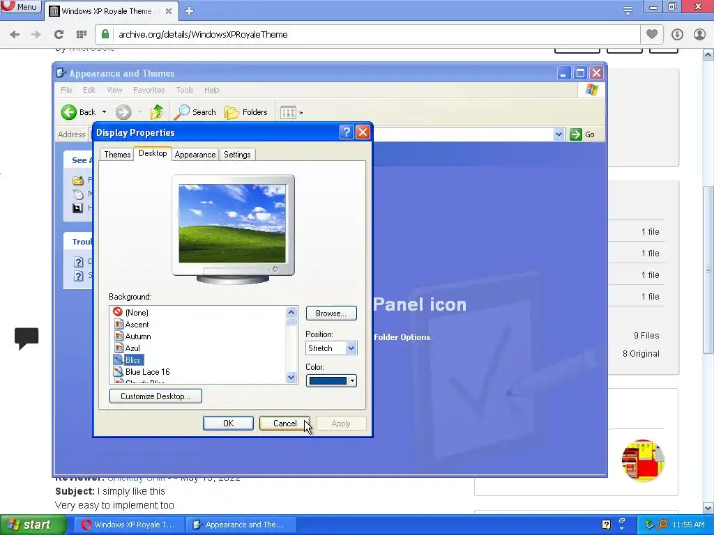Click the page scrollbar down arrow

(708, 508)
